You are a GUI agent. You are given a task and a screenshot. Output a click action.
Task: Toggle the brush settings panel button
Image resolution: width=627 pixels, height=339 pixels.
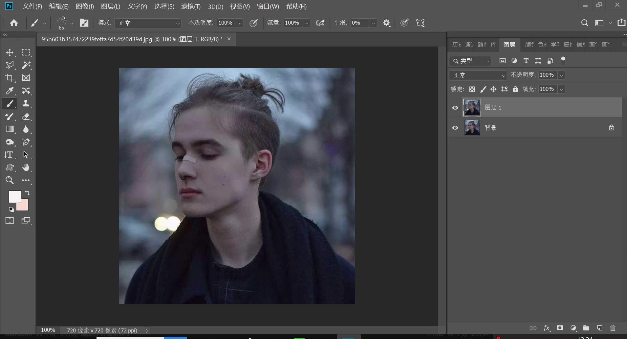click(x=84, y=23)
